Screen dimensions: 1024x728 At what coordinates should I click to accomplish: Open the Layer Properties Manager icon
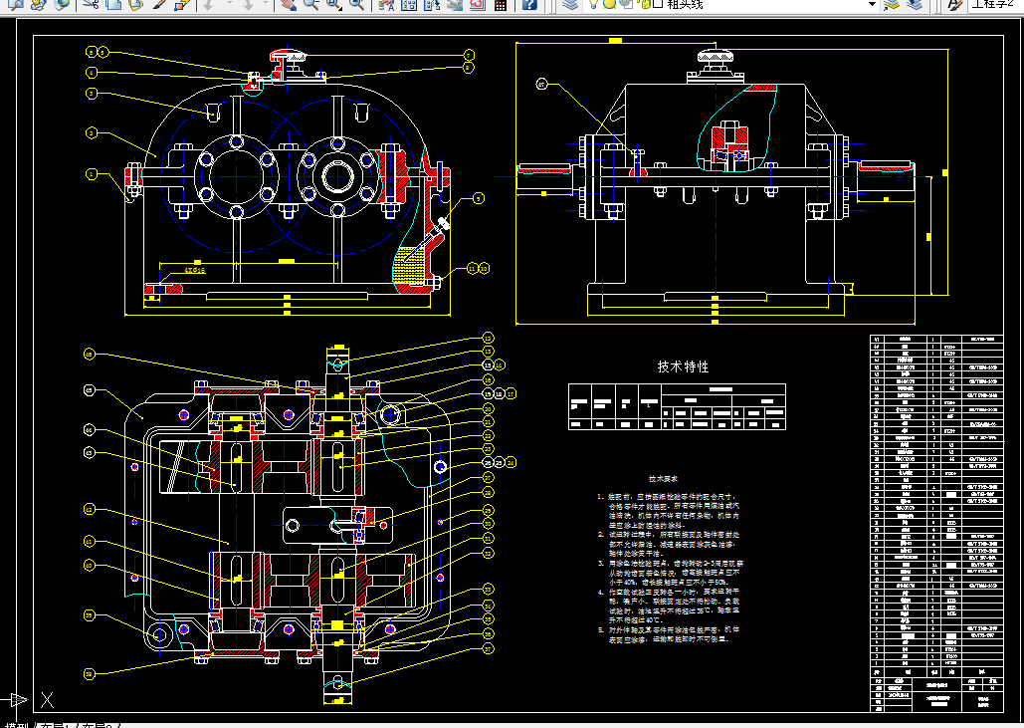[x=570, y=5]
